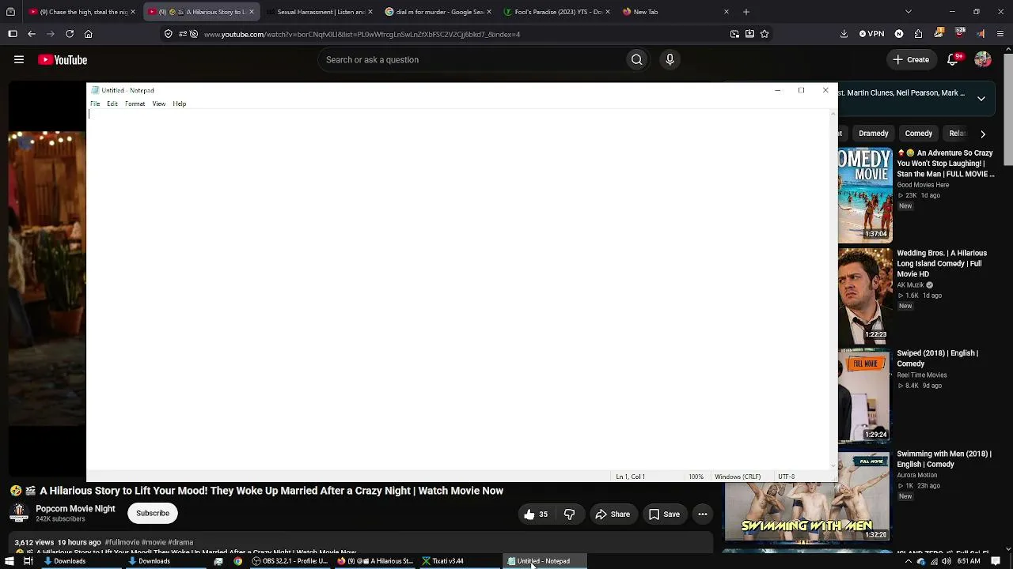The image size is (1013, 569).
Task: Click the YouTube Create button
Action: click(911, 60)
